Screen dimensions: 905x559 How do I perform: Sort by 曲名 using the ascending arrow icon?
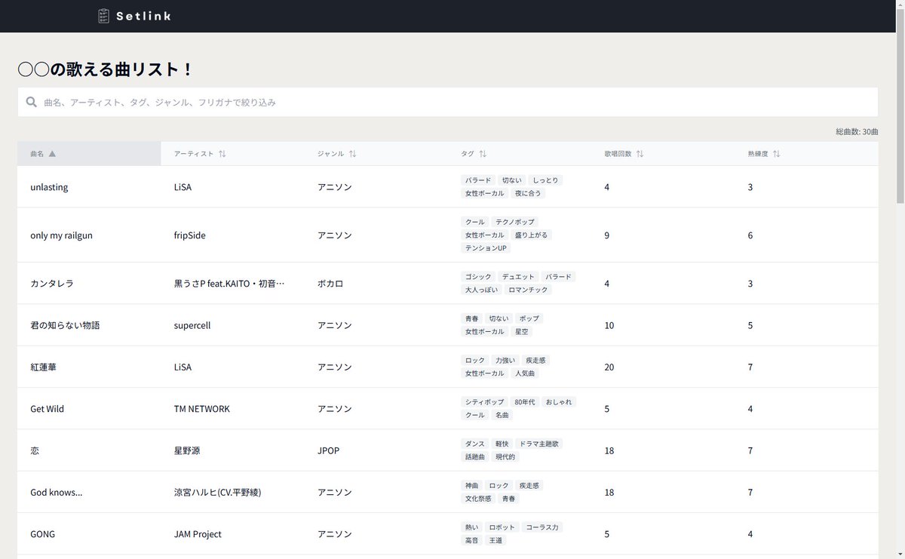[x=52, y=154]
